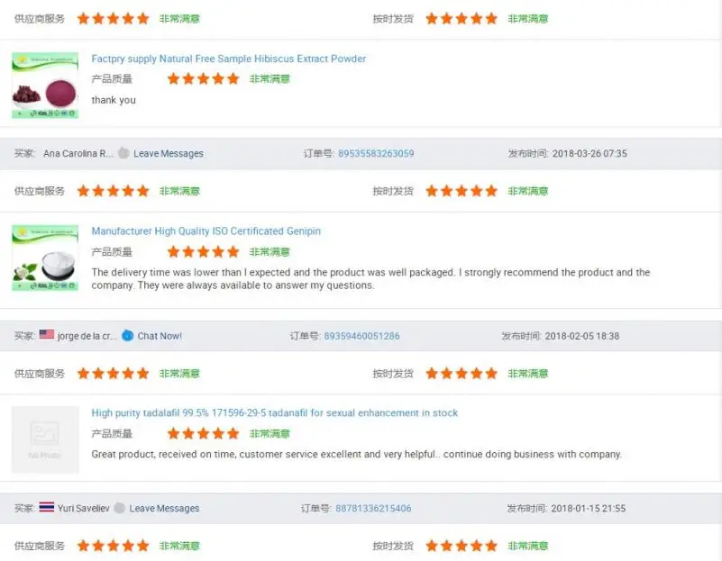Click the No Photo placeholder image
Screen dimensions: 722x561
coord(44,439)
